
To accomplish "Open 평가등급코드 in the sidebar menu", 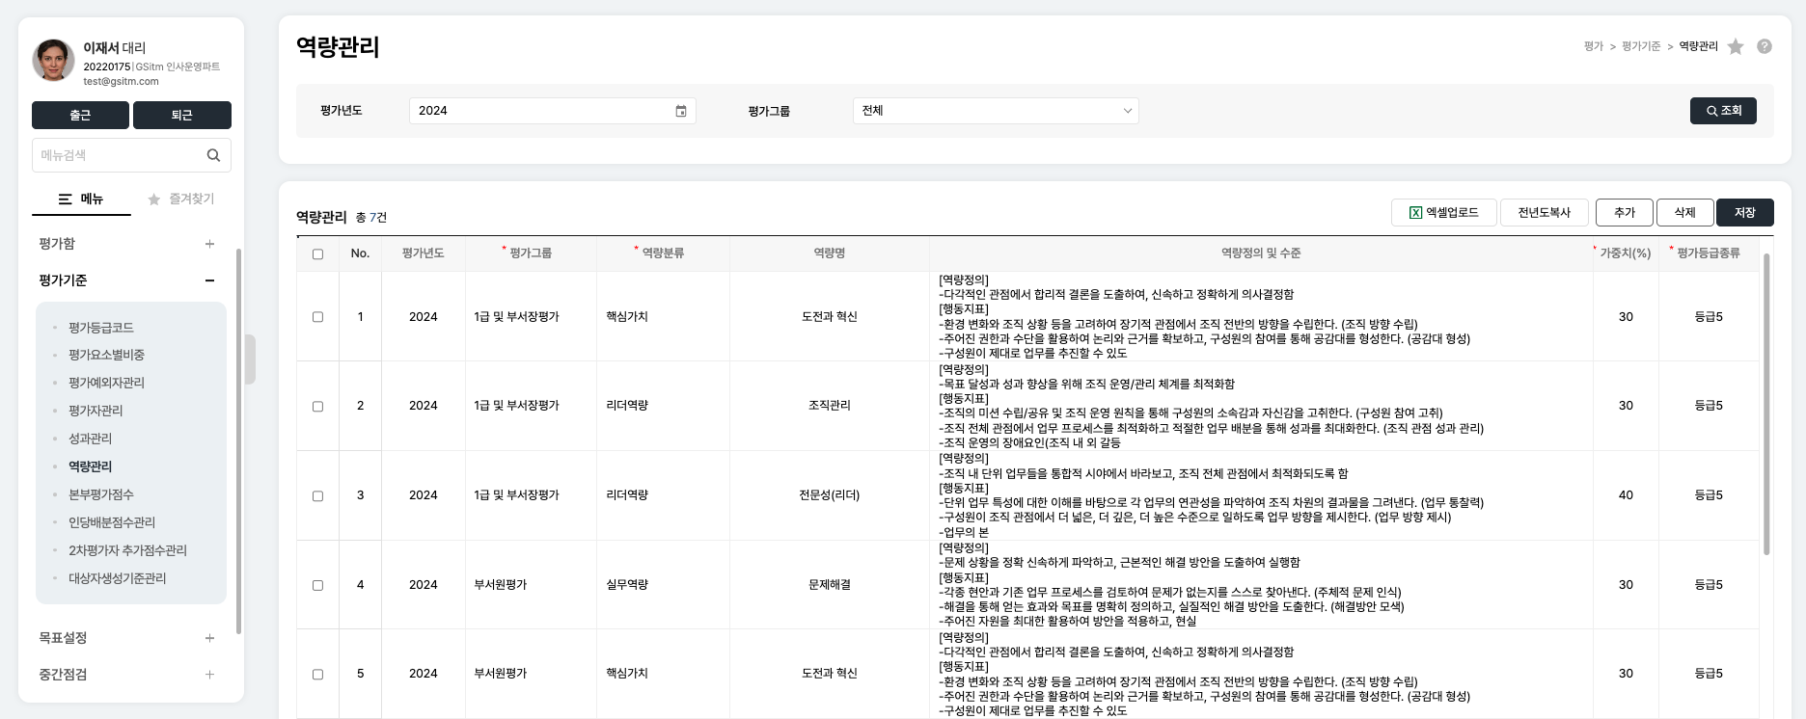I will [100, 328].
